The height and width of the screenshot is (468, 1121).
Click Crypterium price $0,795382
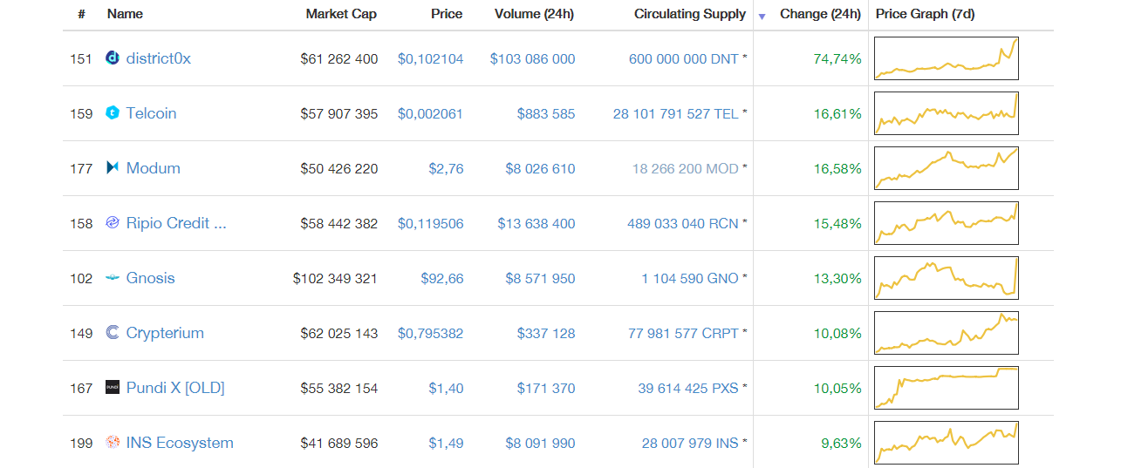pyautogui.click(x=431, y=334)
